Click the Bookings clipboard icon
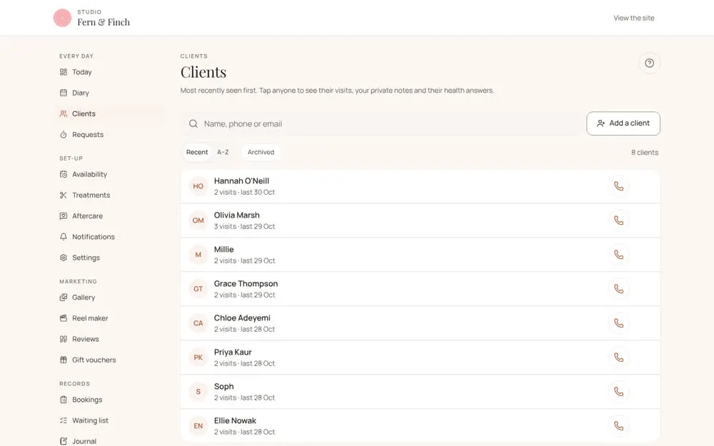 pyautogui.click(x=64, y=400)
